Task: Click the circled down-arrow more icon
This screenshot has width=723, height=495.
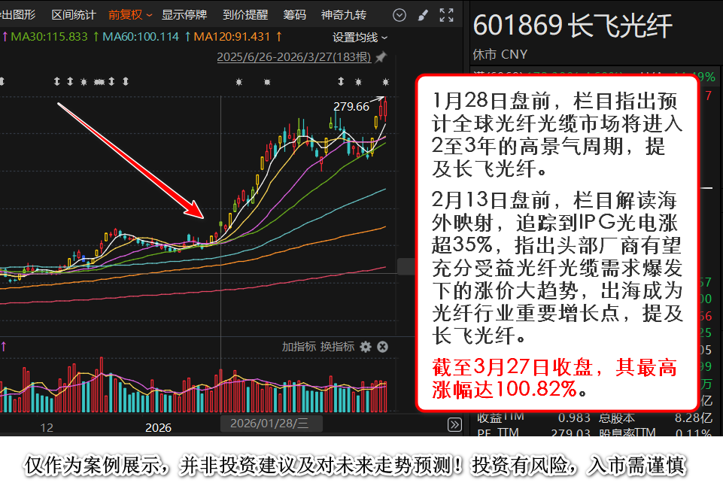Action: pyautogui.click(x=399, y=15)
